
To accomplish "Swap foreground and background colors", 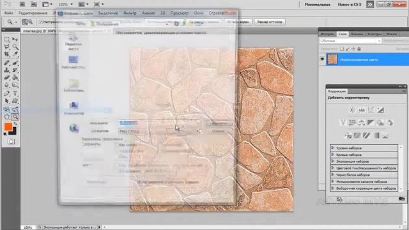I will [15, 124].
